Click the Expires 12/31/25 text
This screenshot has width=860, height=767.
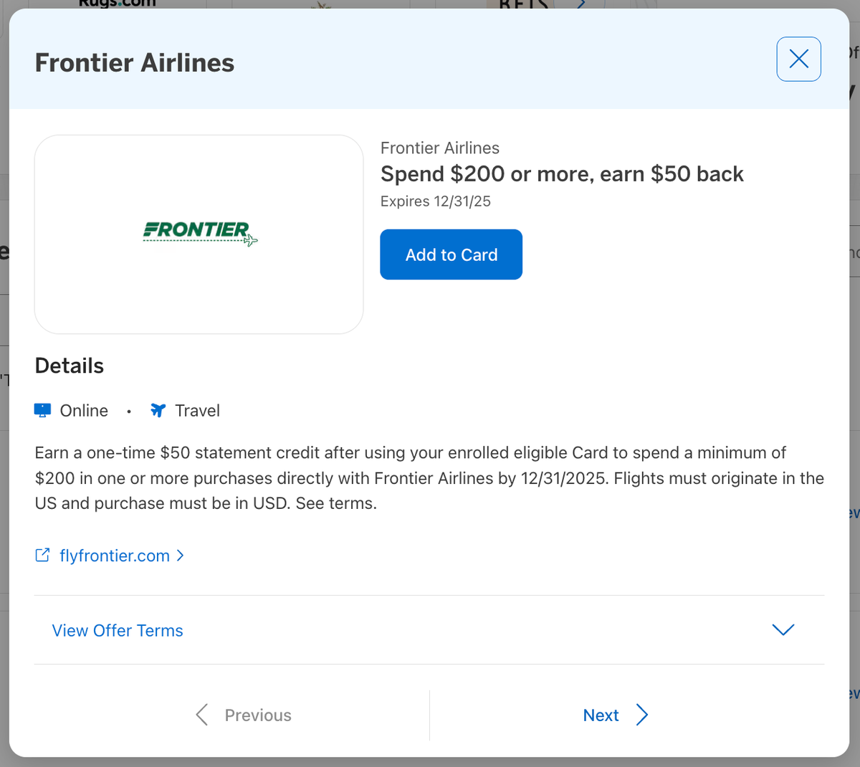coord(436,201)
